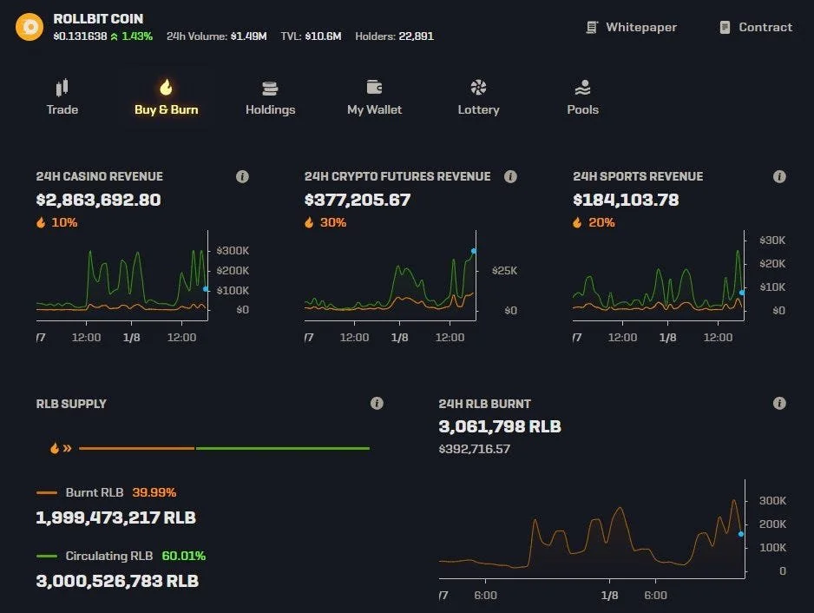Click the crypto futures 30% flame icon

[309, 222]
